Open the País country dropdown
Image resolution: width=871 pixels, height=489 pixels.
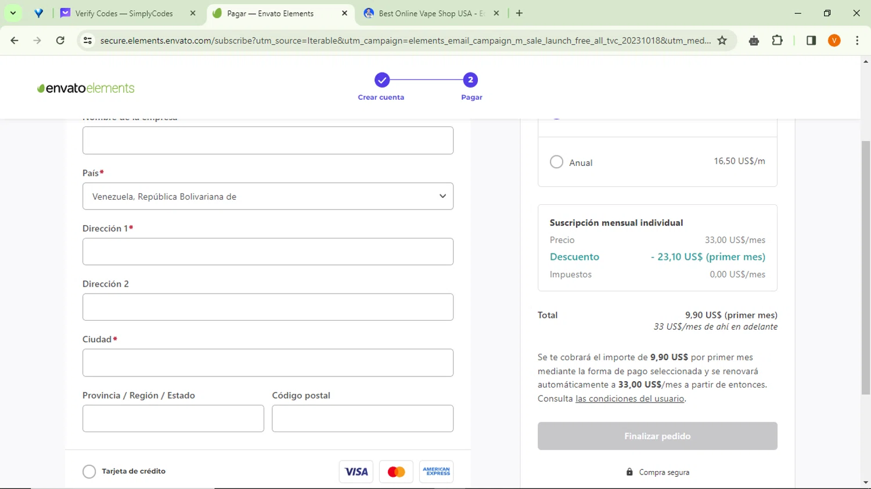coord(268,196)
